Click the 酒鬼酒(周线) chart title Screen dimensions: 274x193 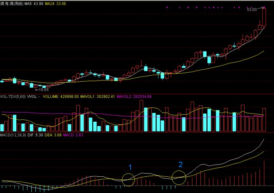pos(12,4)
